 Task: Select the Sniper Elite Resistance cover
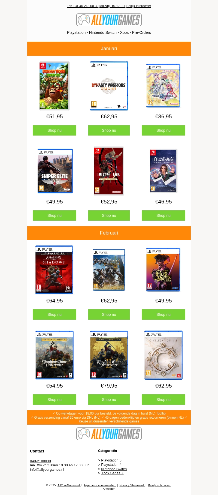(x=55, y=171)
